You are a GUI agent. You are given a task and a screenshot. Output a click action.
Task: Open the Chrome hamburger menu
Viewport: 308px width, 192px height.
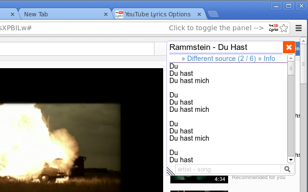pos(298,28)
